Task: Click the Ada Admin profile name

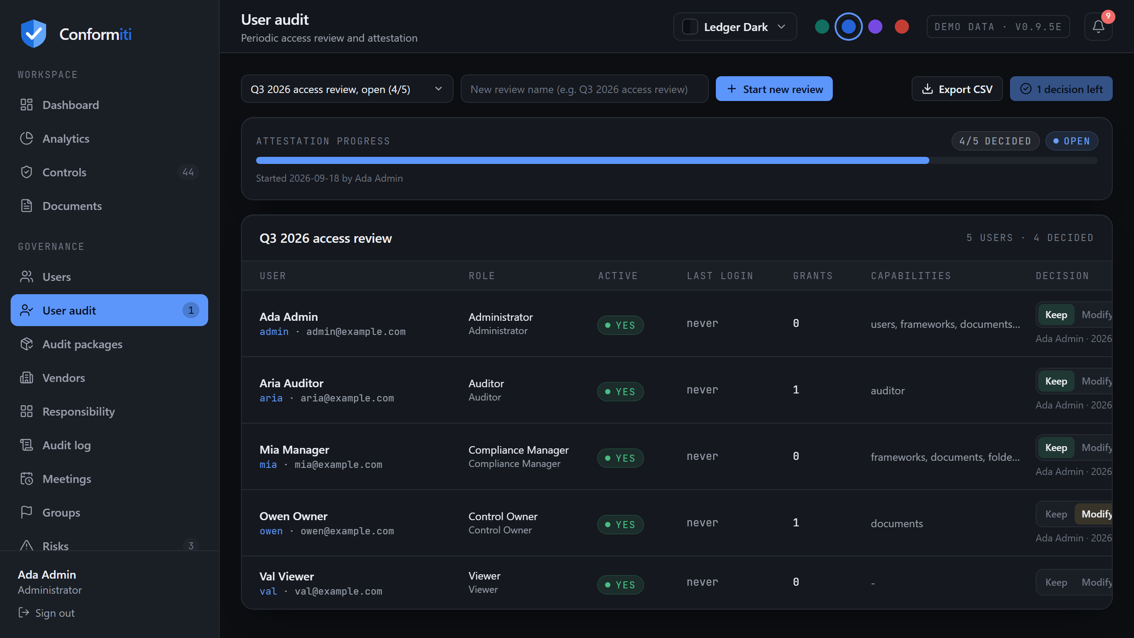Action: pos(47,575)
